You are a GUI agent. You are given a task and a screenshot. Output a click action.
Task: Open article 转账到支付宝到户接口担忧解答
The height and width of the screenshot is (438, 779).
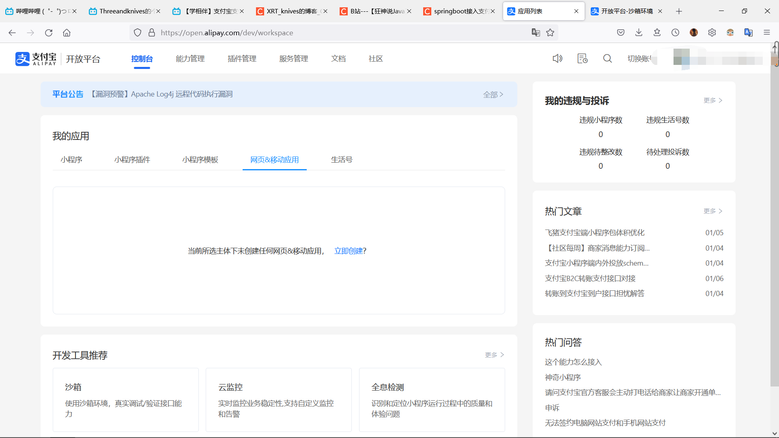[x=594, y=294]
